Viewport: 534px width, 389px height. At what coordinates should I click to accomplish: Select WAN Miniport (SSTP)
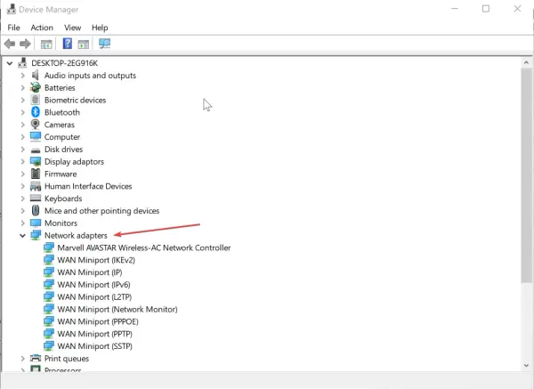click(94, 345)
